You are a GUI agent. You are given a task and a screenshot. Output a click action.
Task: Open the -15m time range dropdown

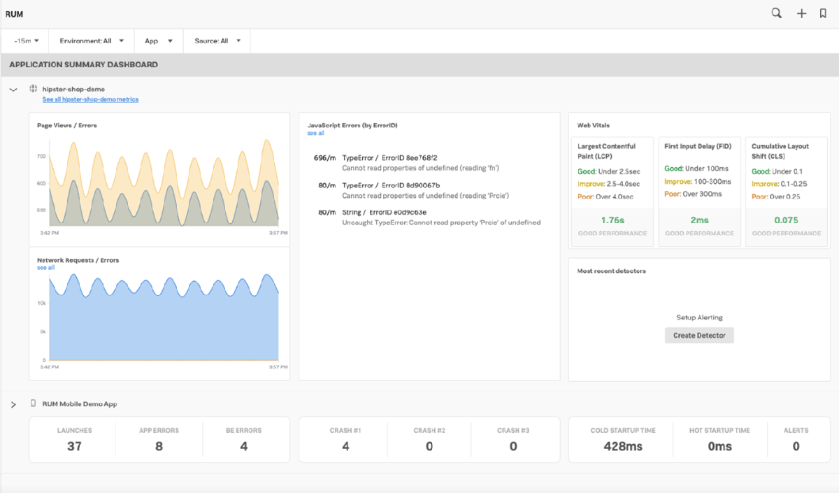pyautogui.click(x=26, y=41)
